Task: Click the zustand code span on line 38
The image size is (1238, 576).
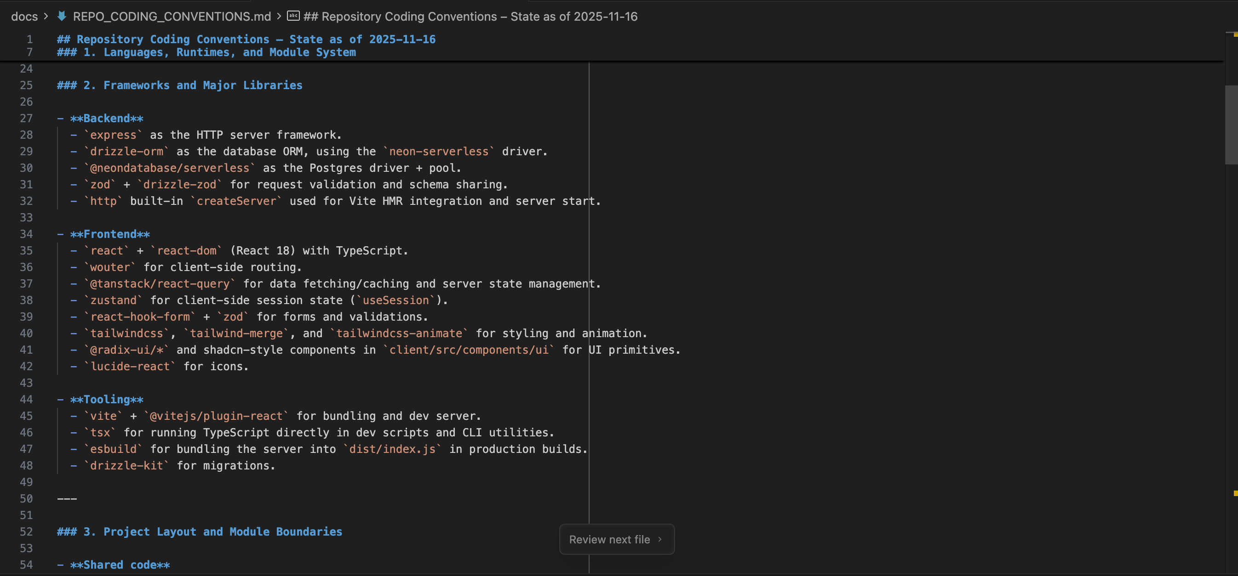Action: (114, 300)
